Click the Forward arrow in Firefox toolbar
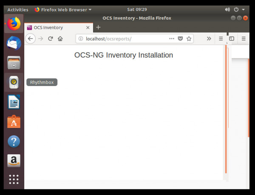This screenshot has height=195, width=255. tap(40, 39)
